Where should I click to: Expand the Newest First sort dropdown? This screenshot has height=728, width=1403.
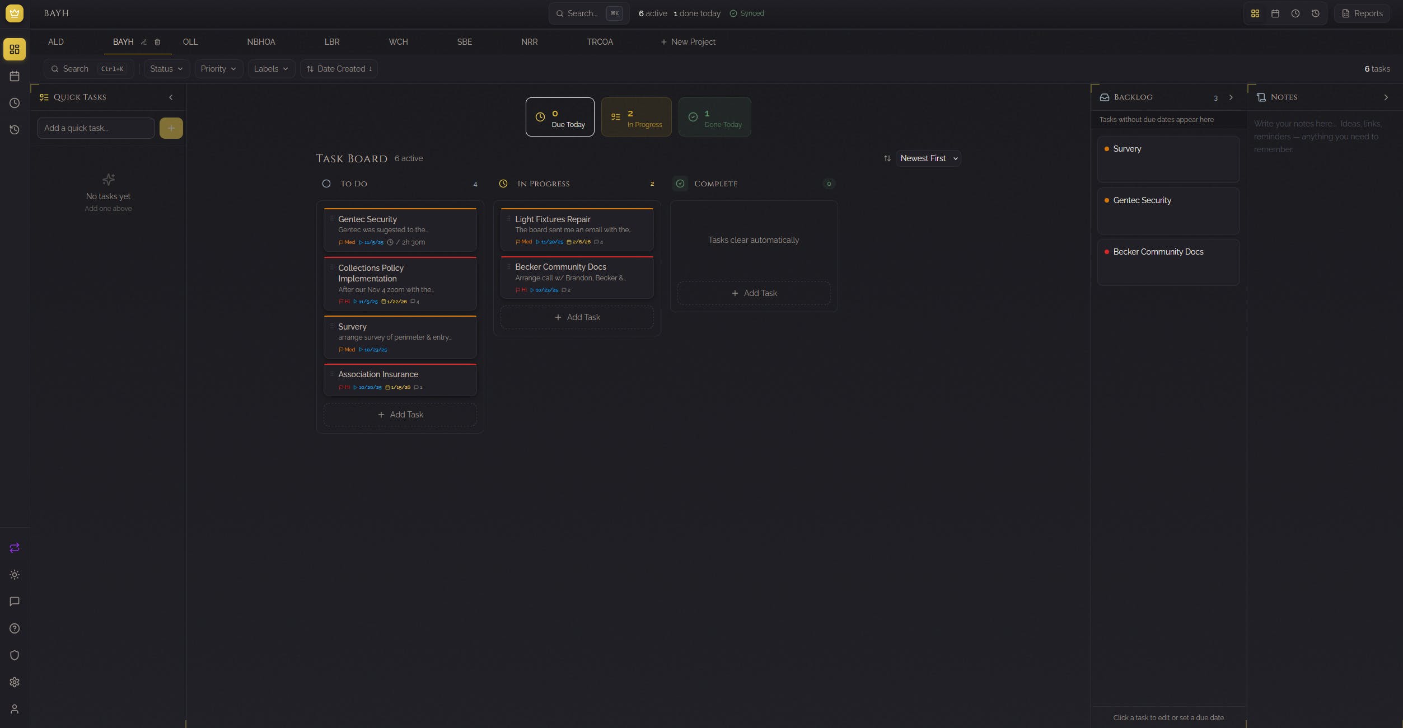click(928, 158)
